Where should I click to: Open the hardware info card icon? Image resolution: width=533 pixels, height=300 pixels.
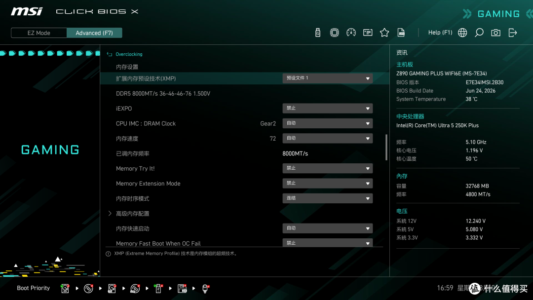click(x=368, y=33)
